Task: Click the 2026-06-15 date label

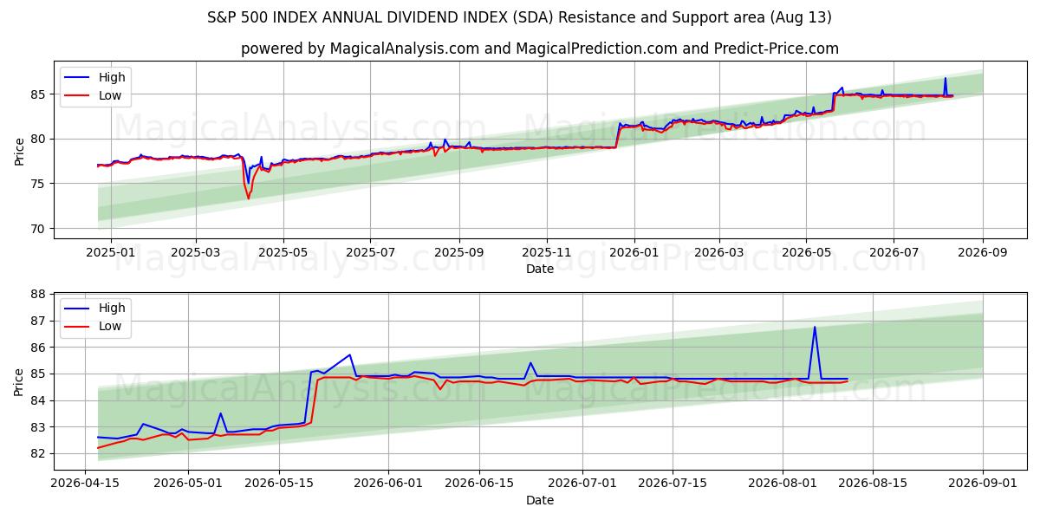Action: click(x=479, y=483)
